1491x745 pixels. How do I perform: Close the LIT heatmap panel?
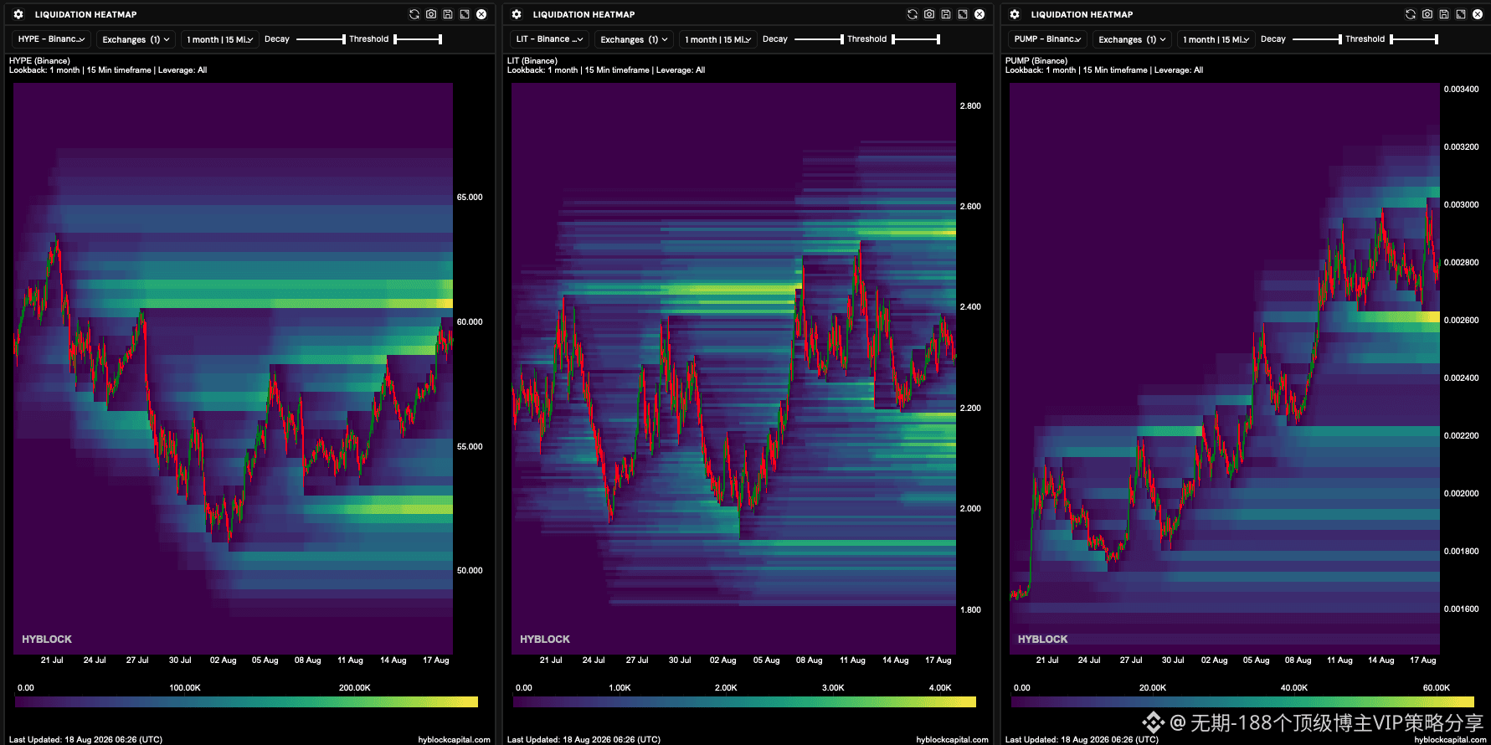pyautogui.click(x=979, y=14)
